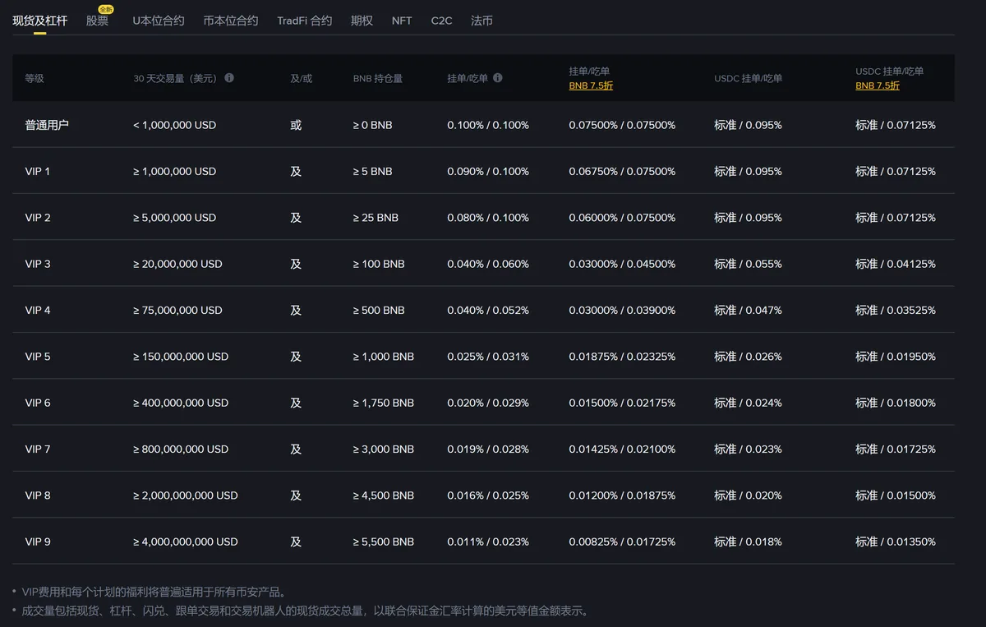This screenshot has height=627, width=986.
Task: Click volume cell ≥ 75,000,000 USD
Action: pos(177,311)
